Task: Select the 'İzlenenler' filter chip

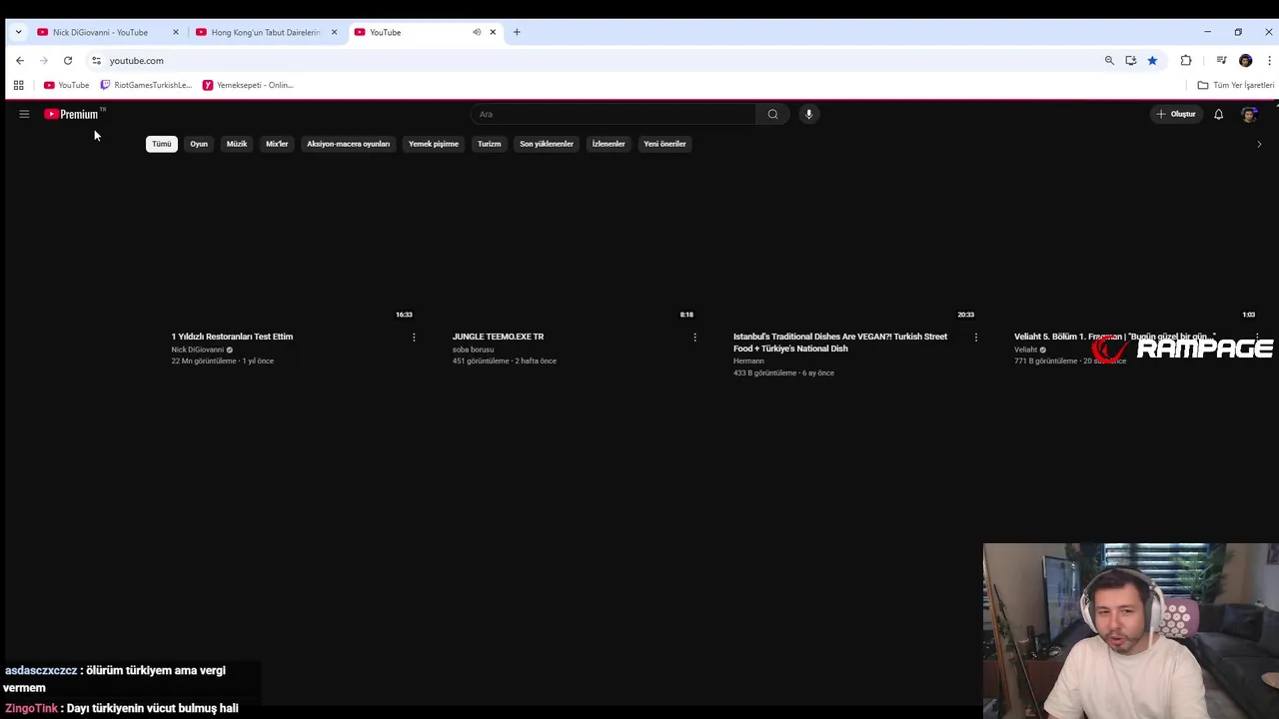Action: [609, 144]
